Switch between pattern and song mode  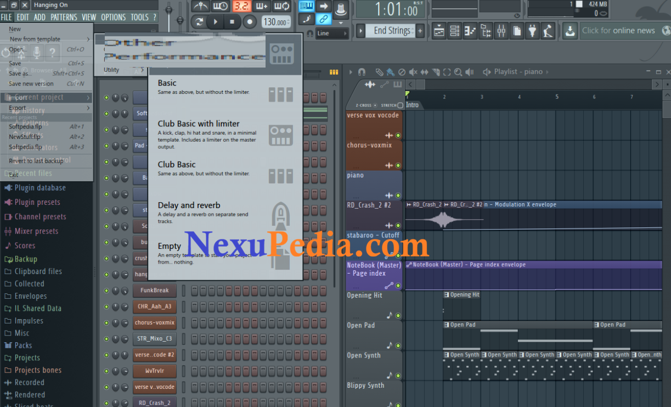click(x=199, y=22)
